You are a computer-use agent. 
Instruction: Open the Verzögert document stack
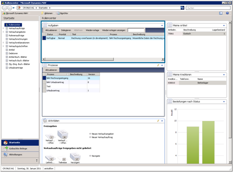pos(75,157)
